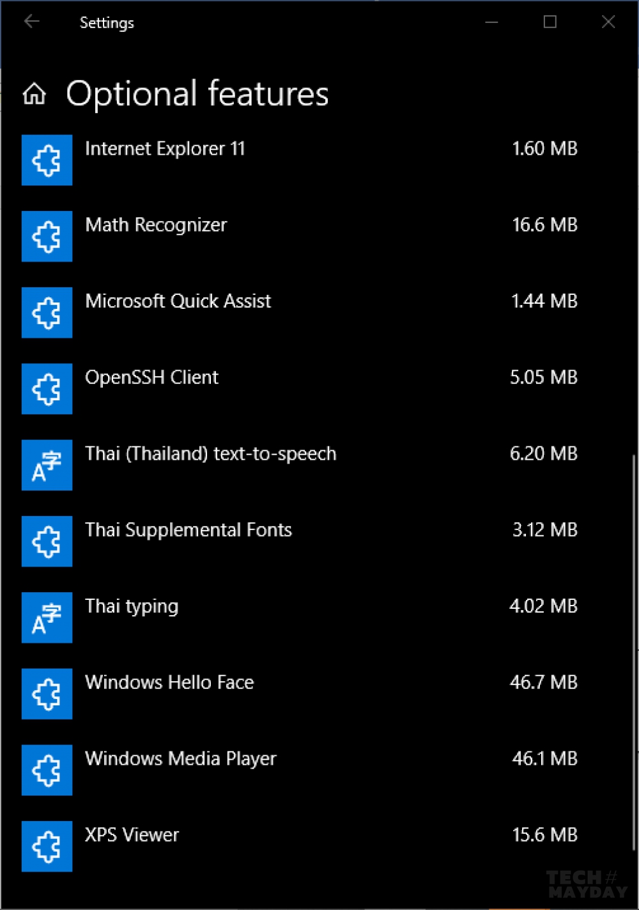Screen dimensions: 639x910
Task: Click the Windows Media Player icon
Action: pyautogui.click(x=47, y=770)
